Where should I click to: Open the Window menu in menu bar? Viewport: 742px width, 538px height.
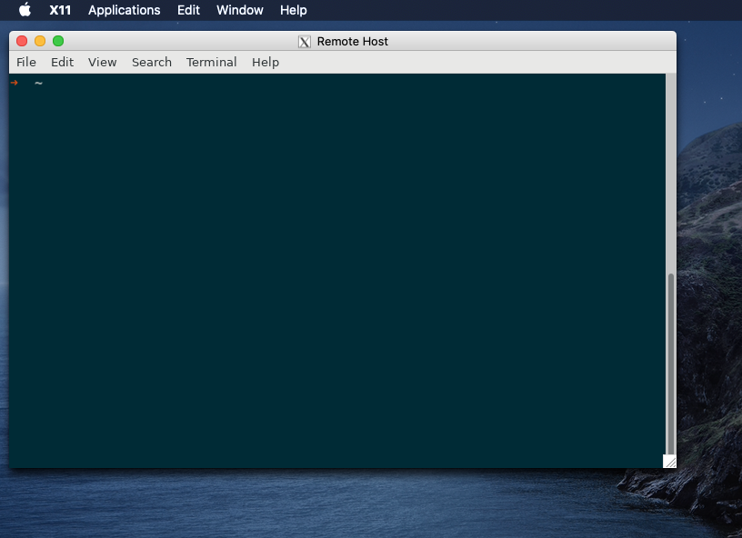click(240, 10)
